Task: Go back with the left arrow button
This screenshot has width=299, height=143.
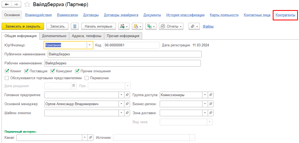Action: coord(7,5)
